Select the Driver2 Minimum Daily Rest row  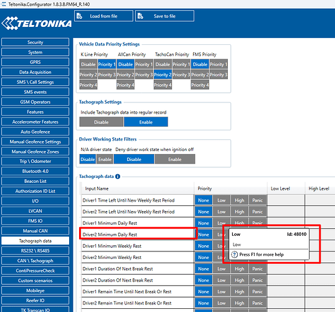coord(138,235)
